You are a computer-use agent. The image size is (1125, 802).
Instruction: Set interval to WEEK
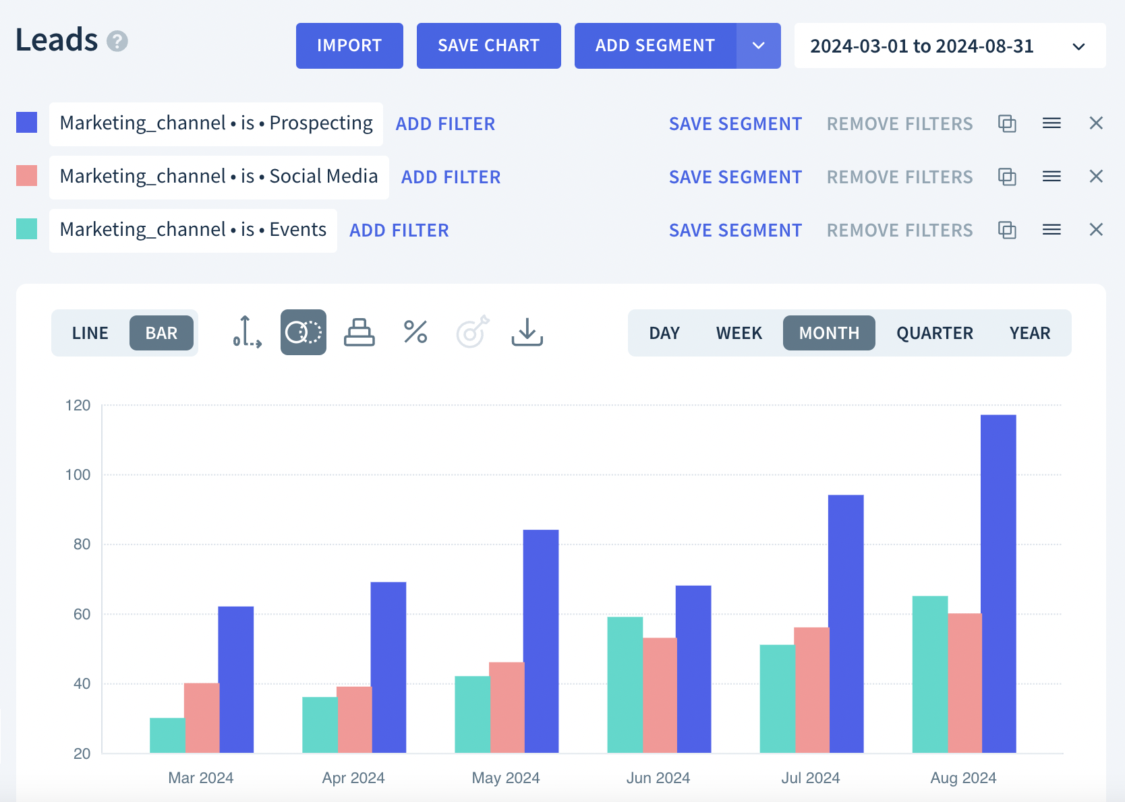pos(739,333)
